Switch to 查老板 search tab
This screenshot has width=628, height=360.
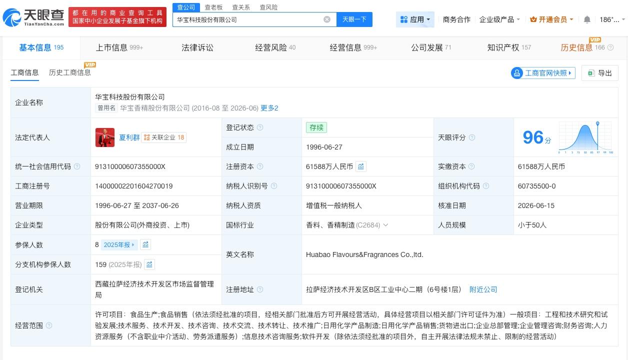tap(213, 7)
